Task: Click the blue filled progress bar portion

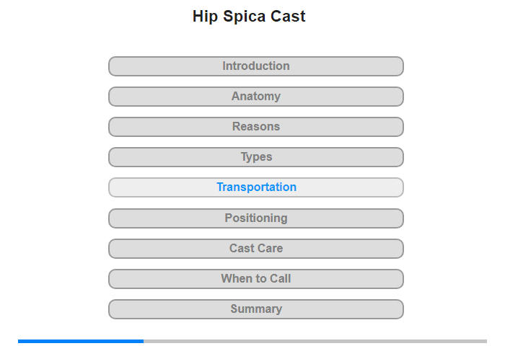Action: point(81,341)
